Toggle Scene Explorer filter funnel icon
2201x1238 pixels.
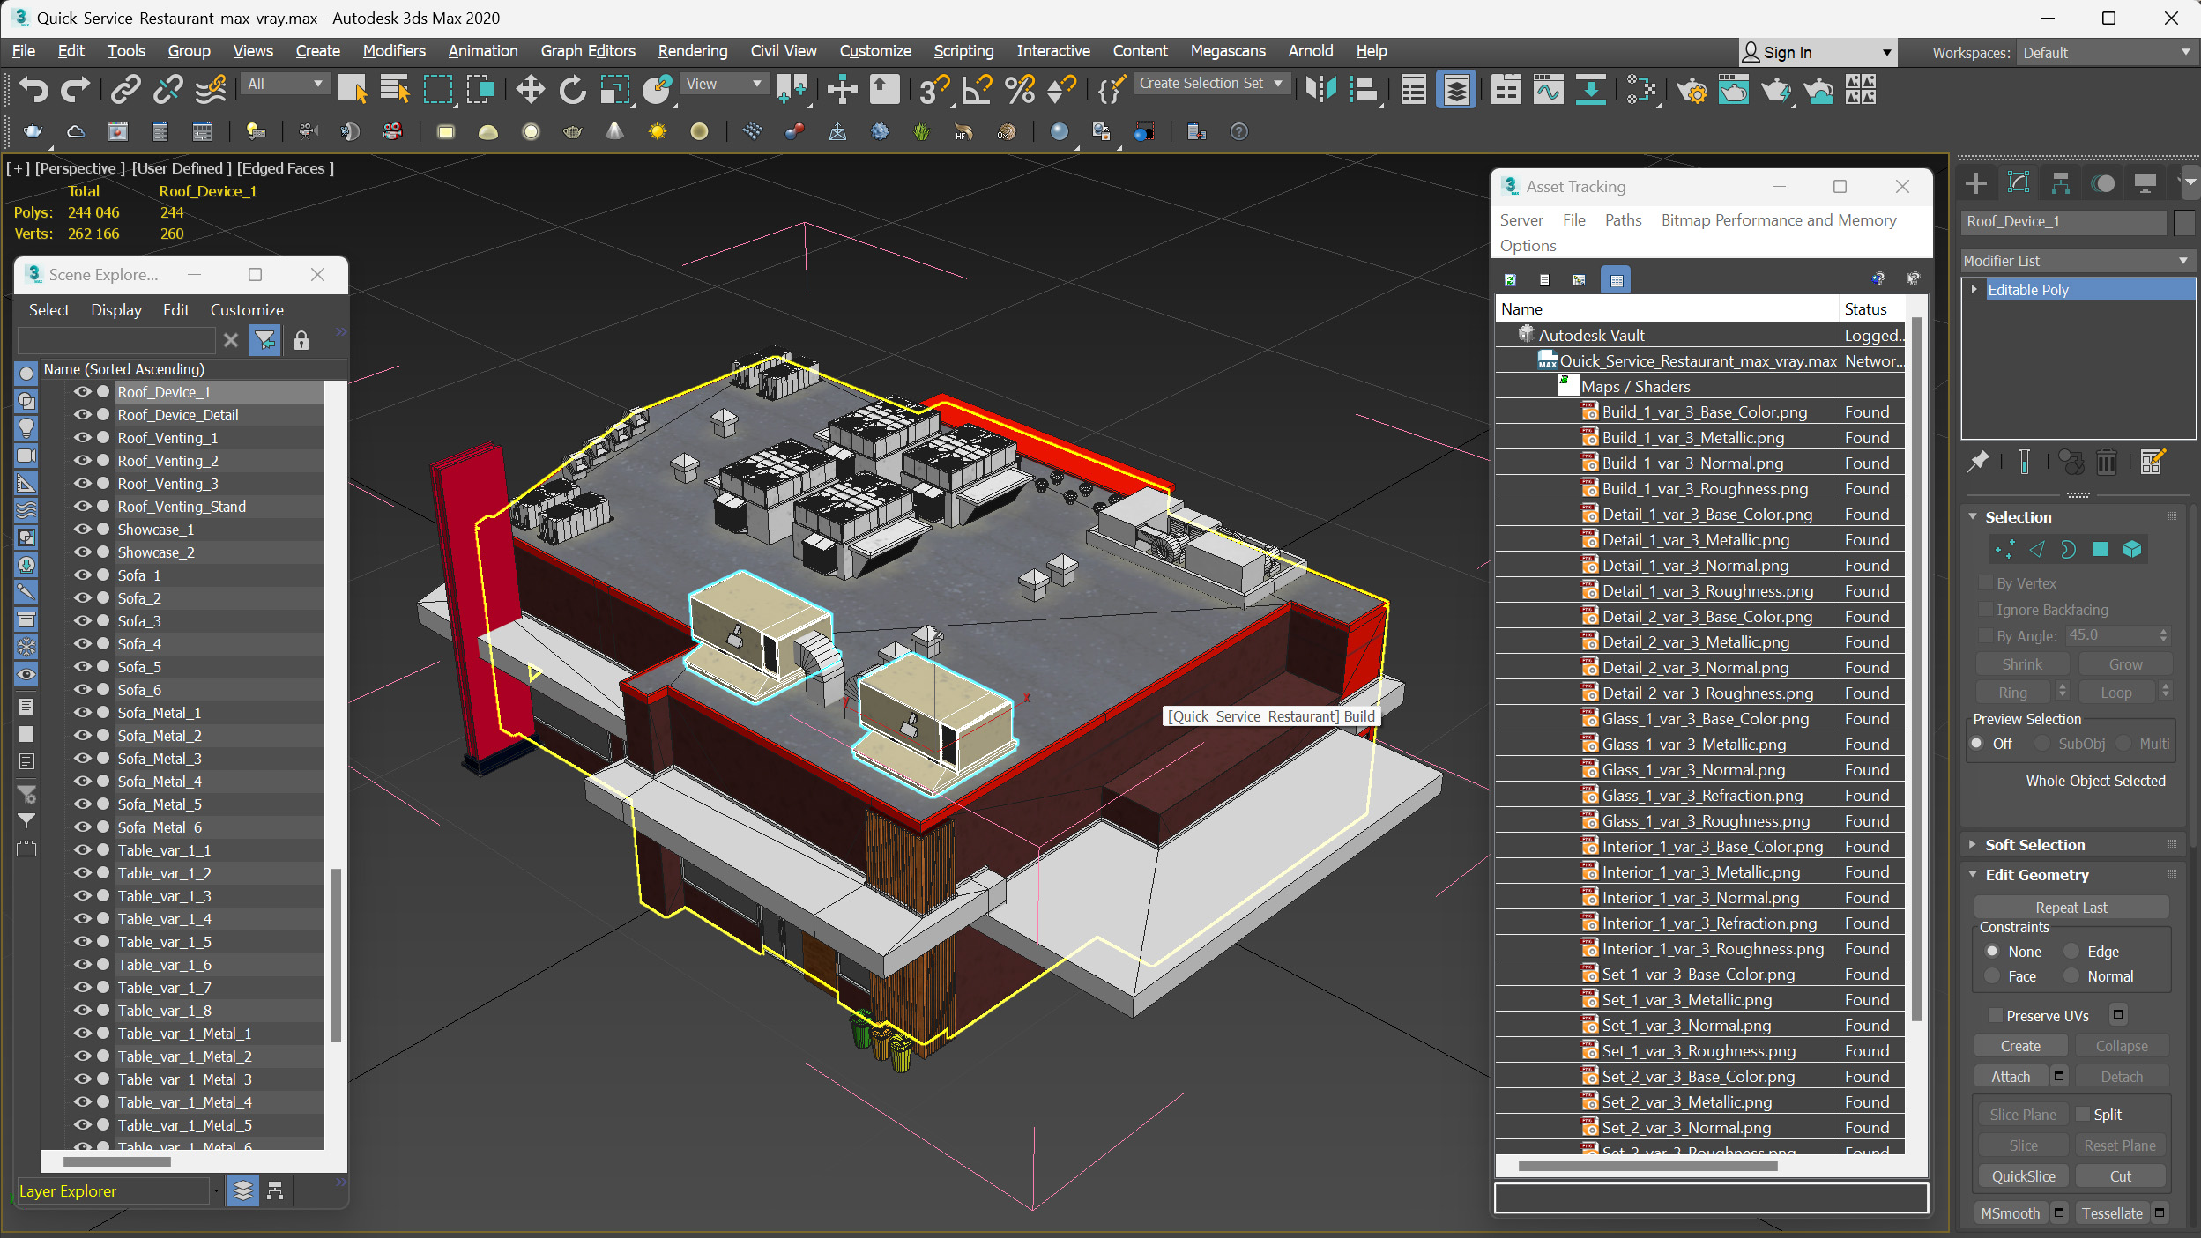click(x=264, y=340)
